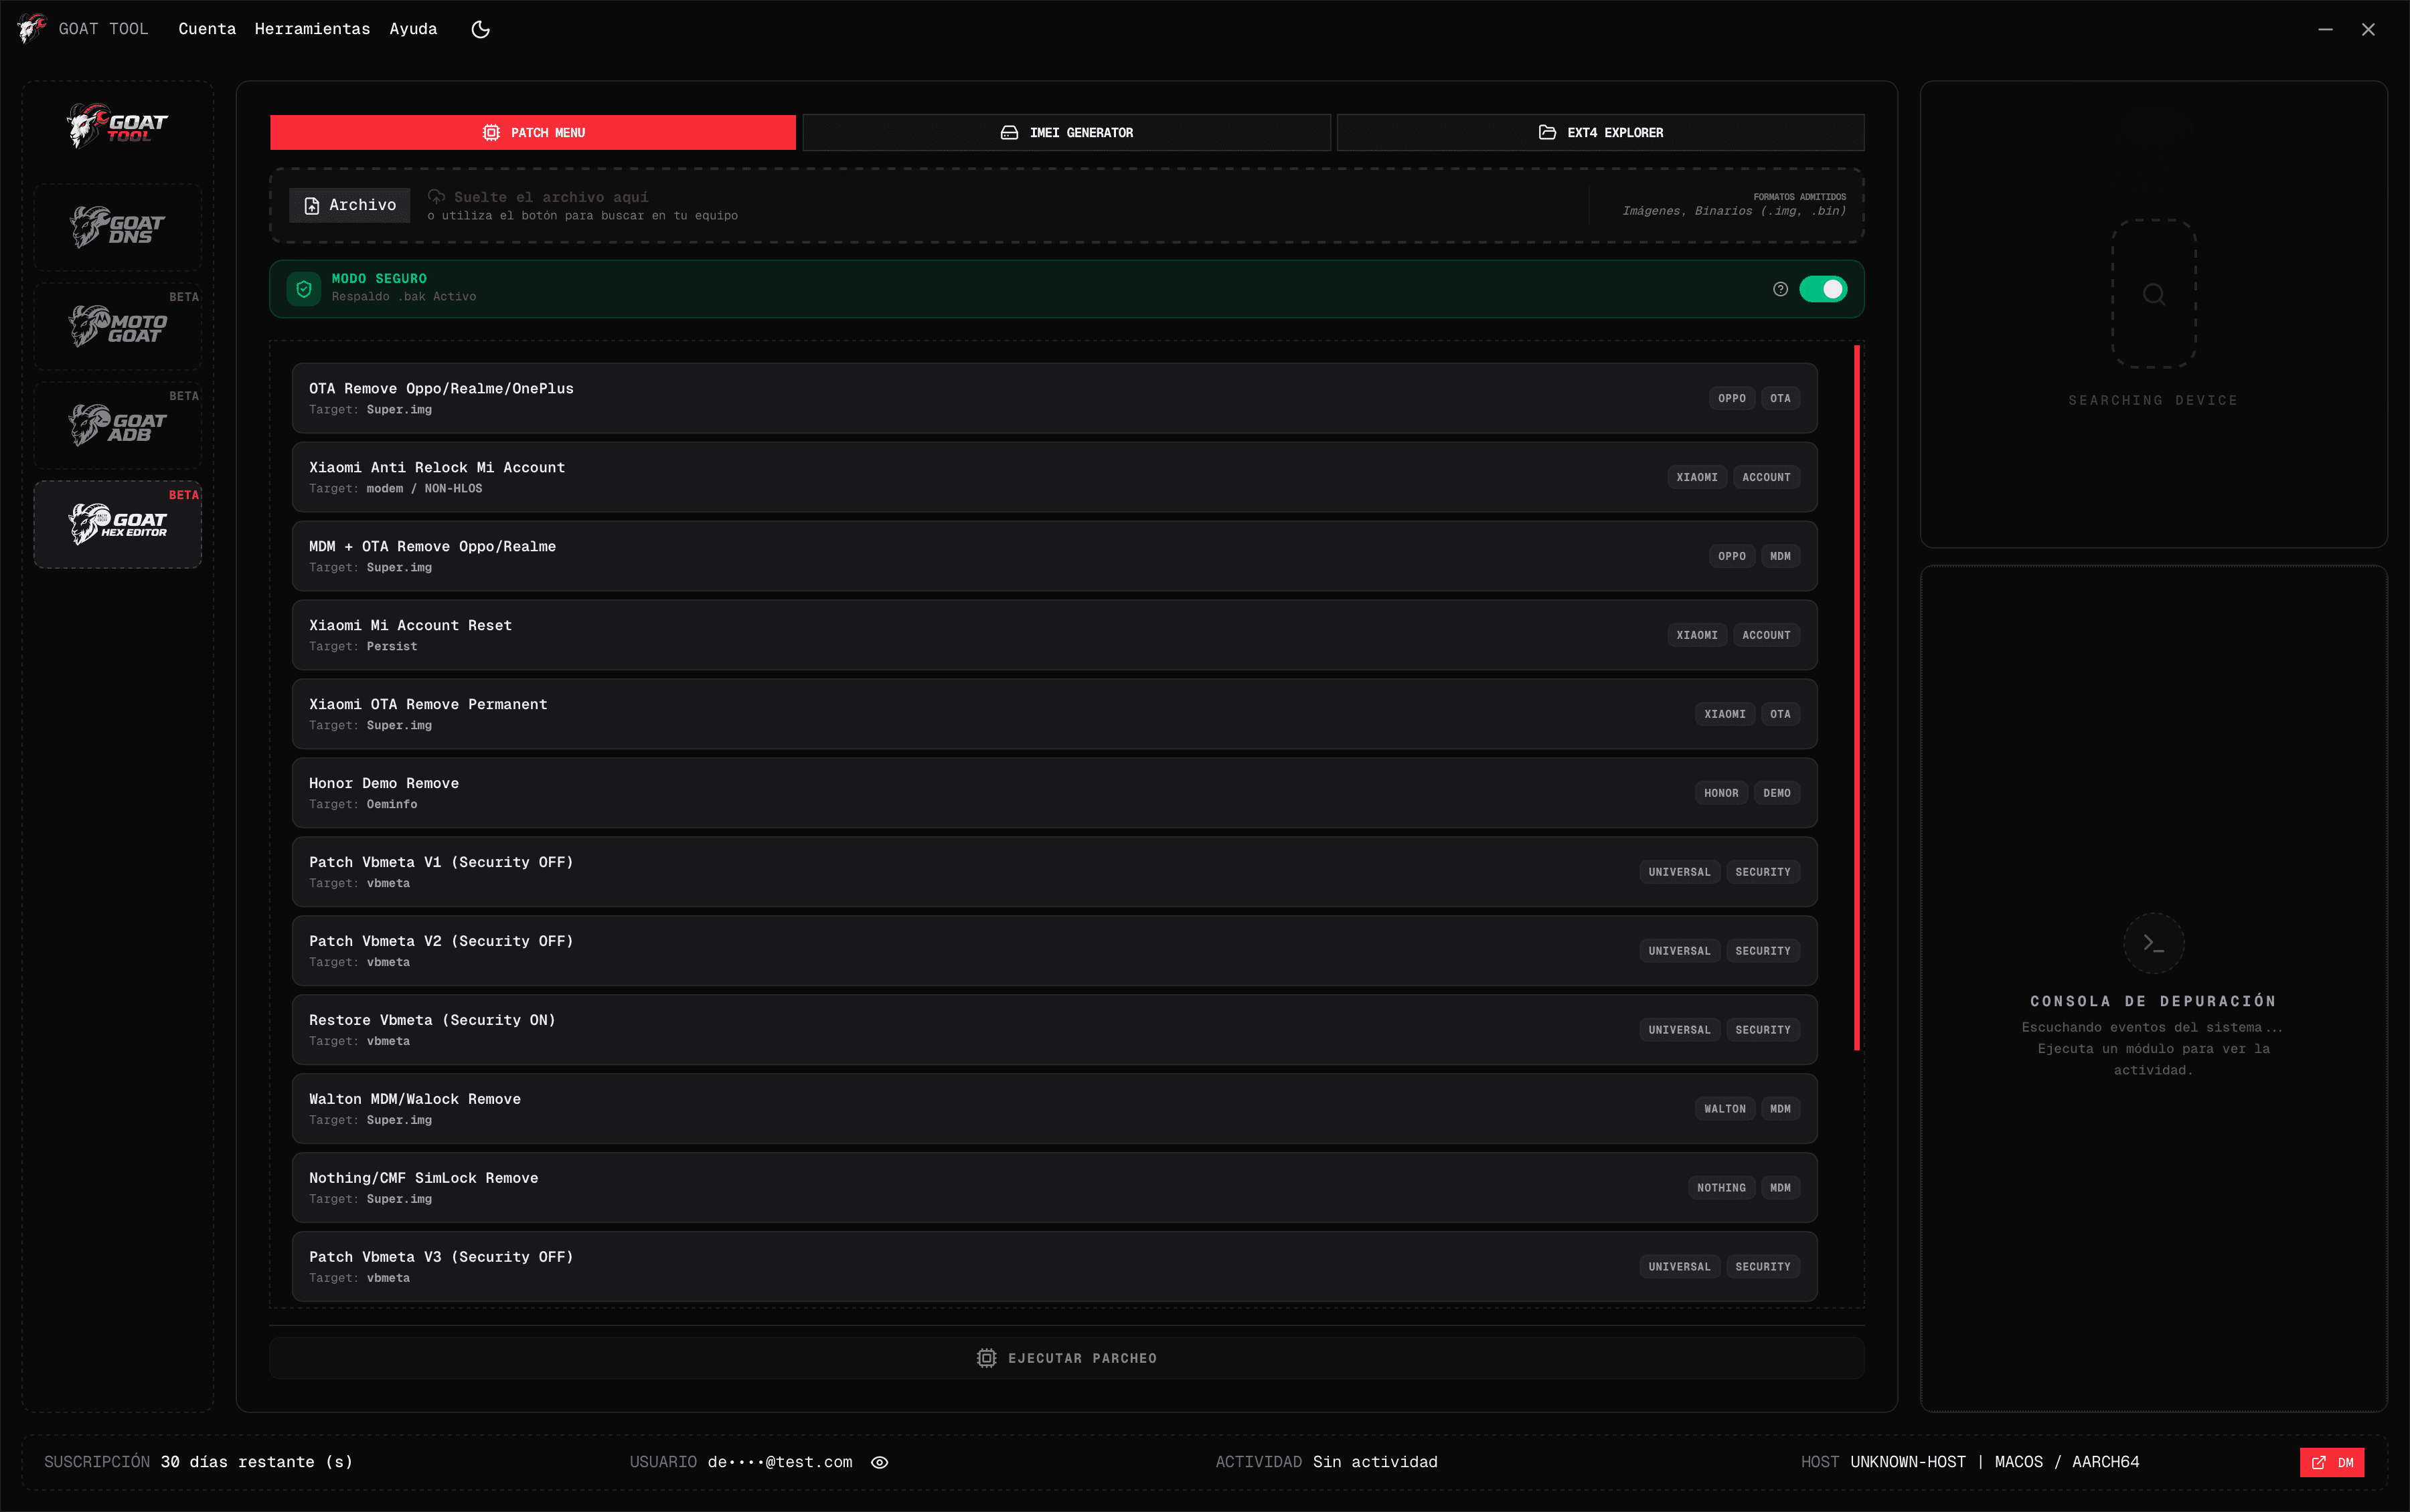Click the red patch list scrollbar

point(1857,697)
